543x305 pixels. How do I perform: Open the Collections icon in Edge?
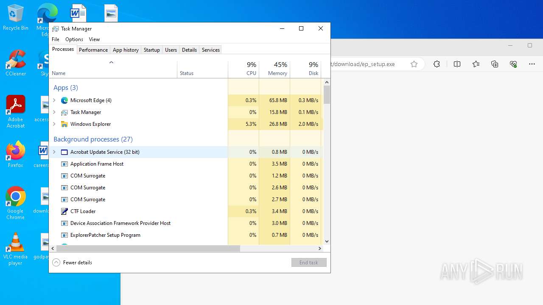pyautogui.click(x=495, y=64)
